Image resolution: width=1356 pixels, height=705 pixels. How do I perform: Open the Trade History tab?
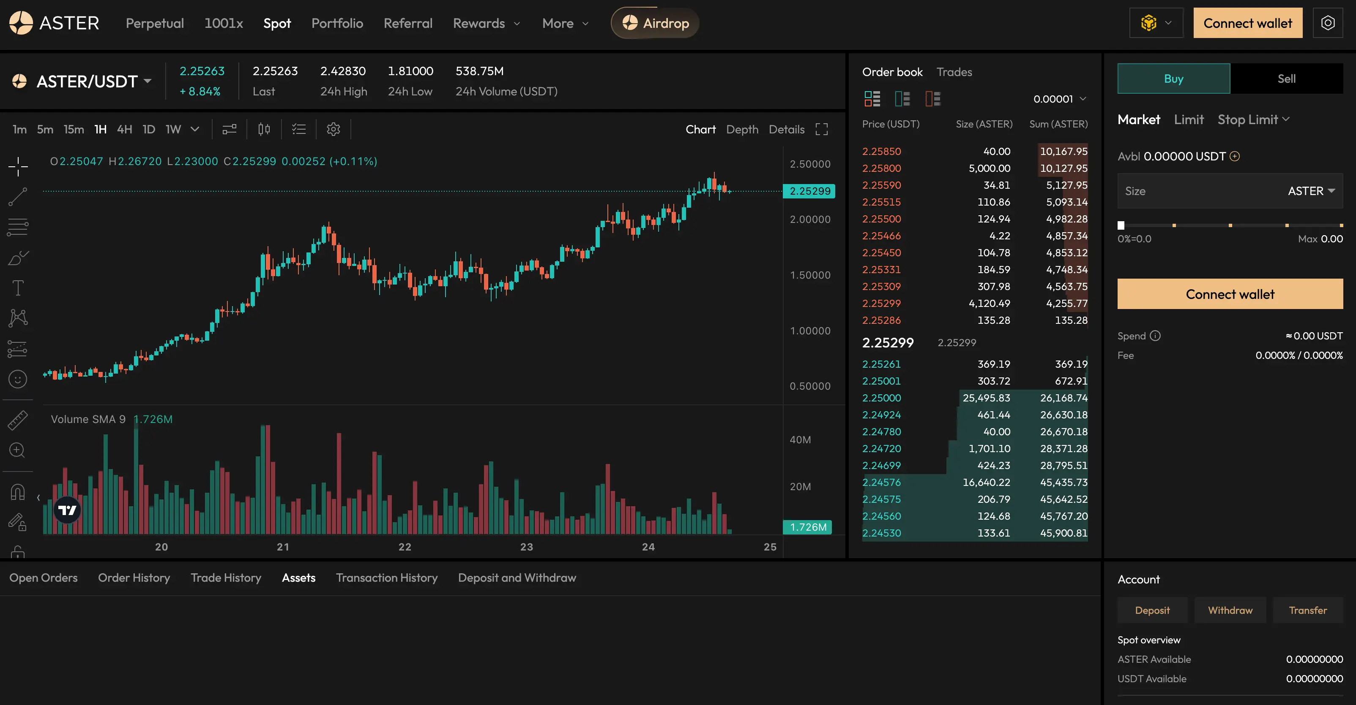tap(226, 578)
